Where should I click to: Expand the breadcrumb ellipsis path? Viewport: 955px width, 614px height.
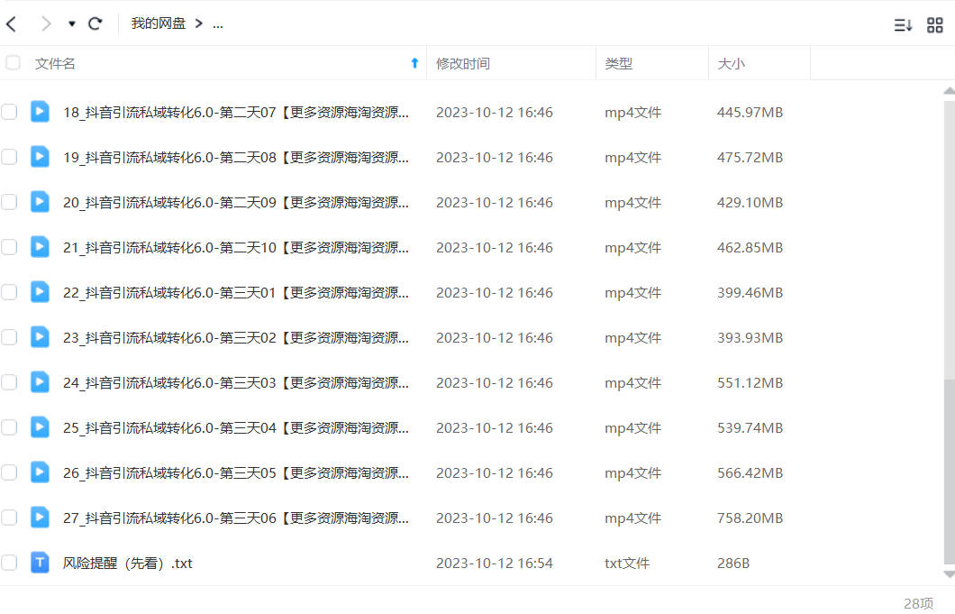(x=218, y=24)
